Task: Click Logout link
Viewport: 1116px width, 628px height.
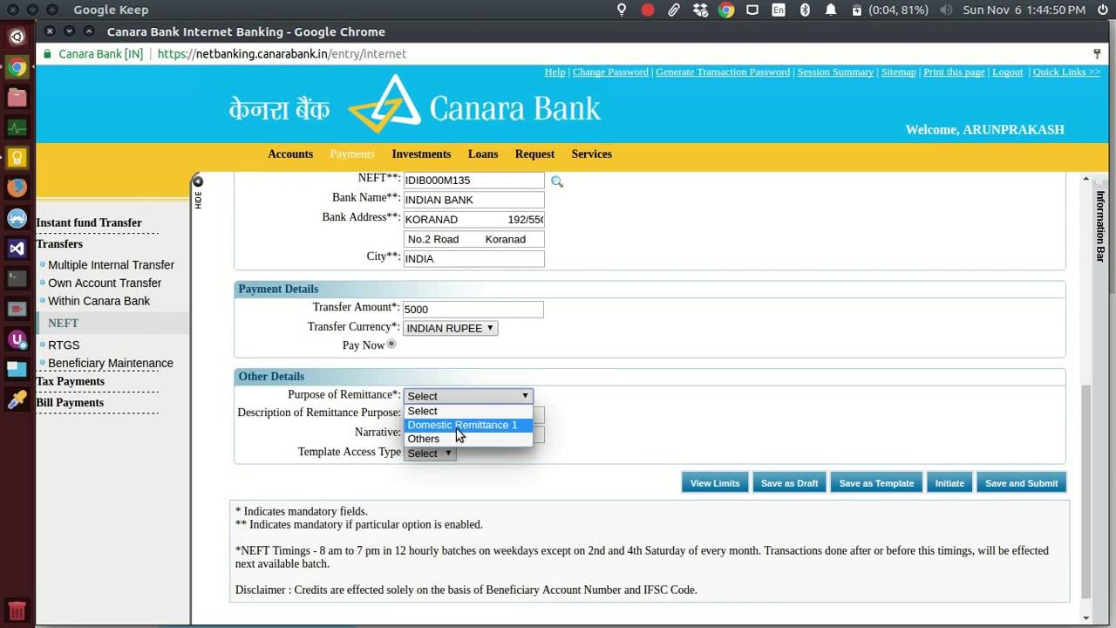Action: pos(1007,72)
